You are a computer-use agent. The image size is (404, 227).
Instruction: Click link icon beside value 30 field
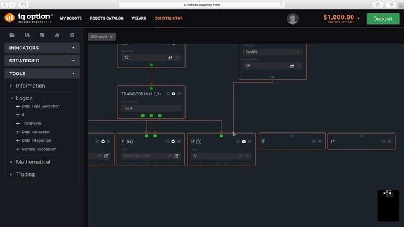pyautogui.click(x=292, y=66)
